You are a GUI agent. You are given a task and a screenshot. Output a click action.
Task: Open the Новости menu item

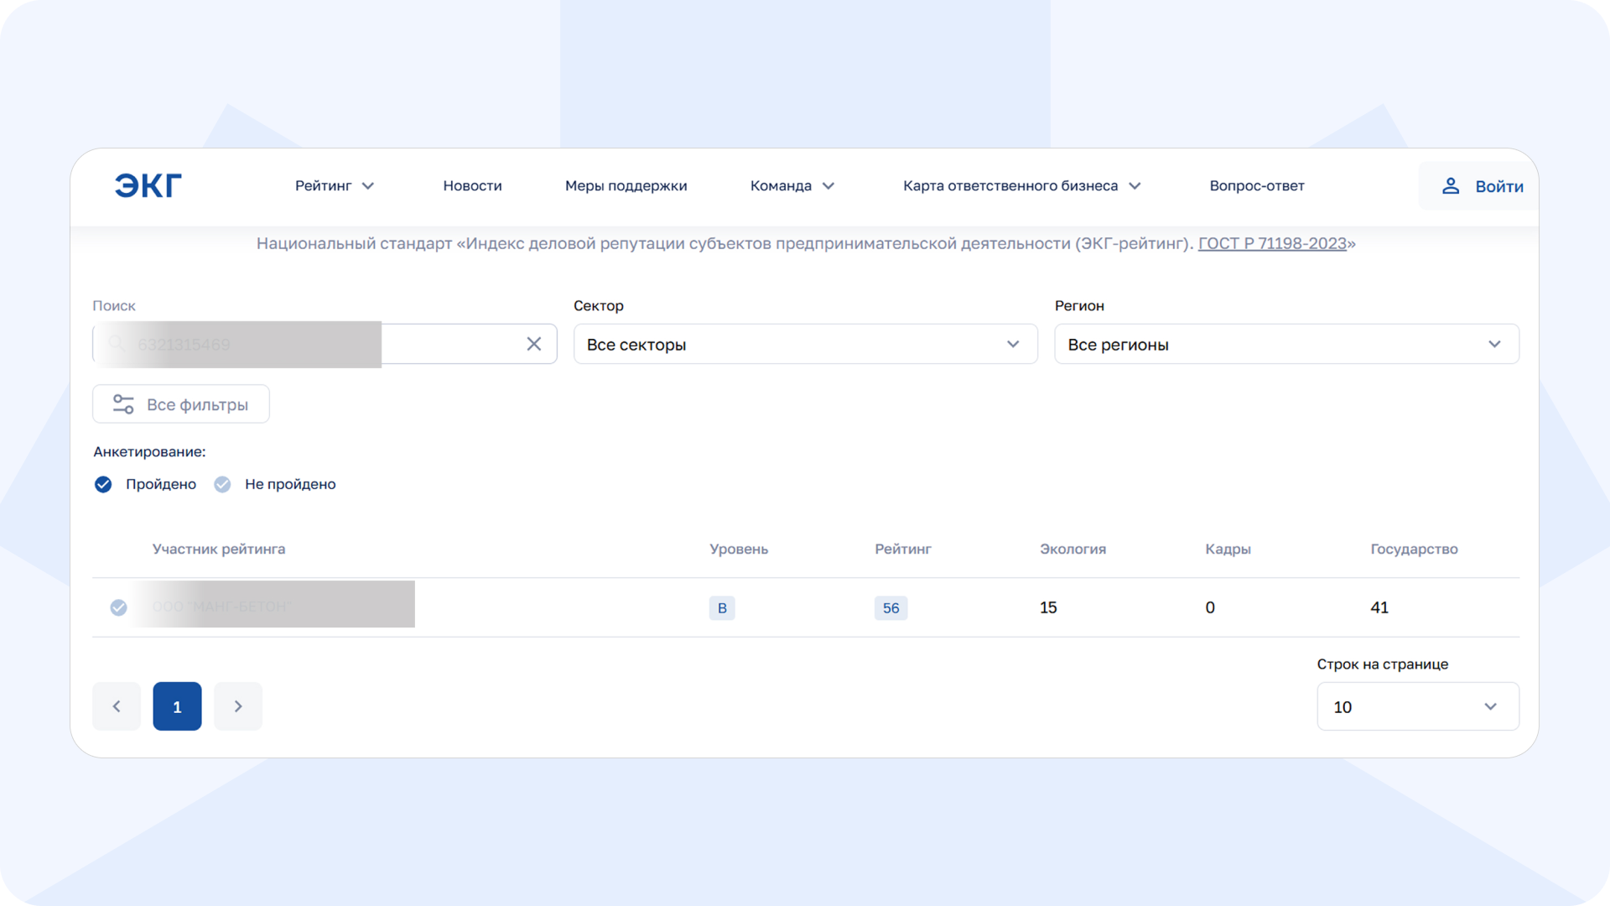point(472,185)
